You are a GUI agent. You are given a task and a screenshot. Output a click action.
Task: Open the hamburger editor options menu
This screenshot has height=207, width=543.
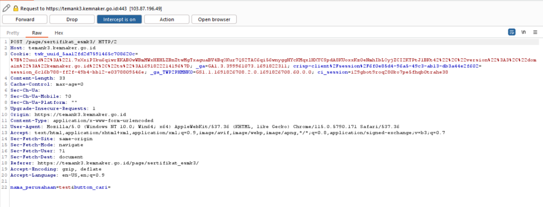coord(535,32)
